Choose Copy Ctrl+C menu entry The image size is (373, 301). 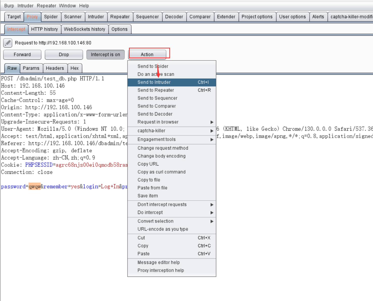(x=172, y=246)
